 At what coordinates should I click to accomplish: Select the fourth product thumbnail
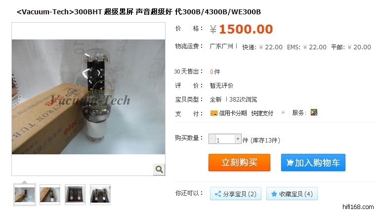(100, 195)
